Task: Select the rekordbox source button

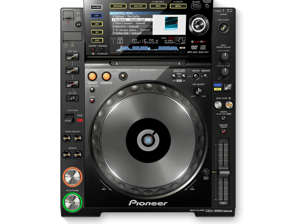Action: tap(96, 7)
